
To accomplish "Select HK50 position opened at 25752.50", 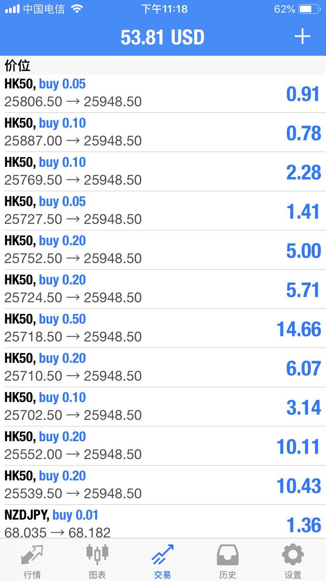I will click(x=163, y=250).
